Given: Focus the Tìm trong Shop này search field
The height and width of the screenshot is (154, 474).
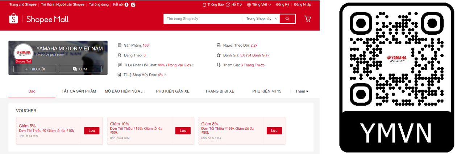Looking at the screenshot, I should (x=203, y=19).
